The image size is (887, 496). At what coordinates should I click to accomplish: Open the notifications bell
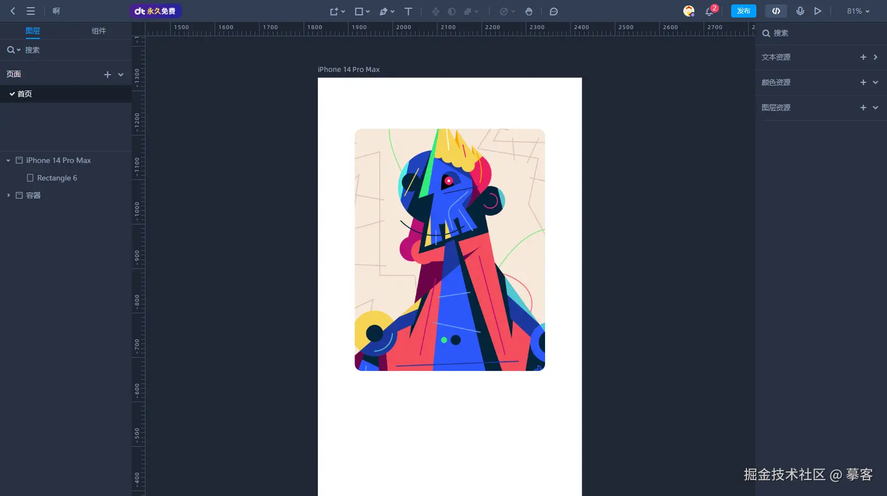(x=710, y=11)
